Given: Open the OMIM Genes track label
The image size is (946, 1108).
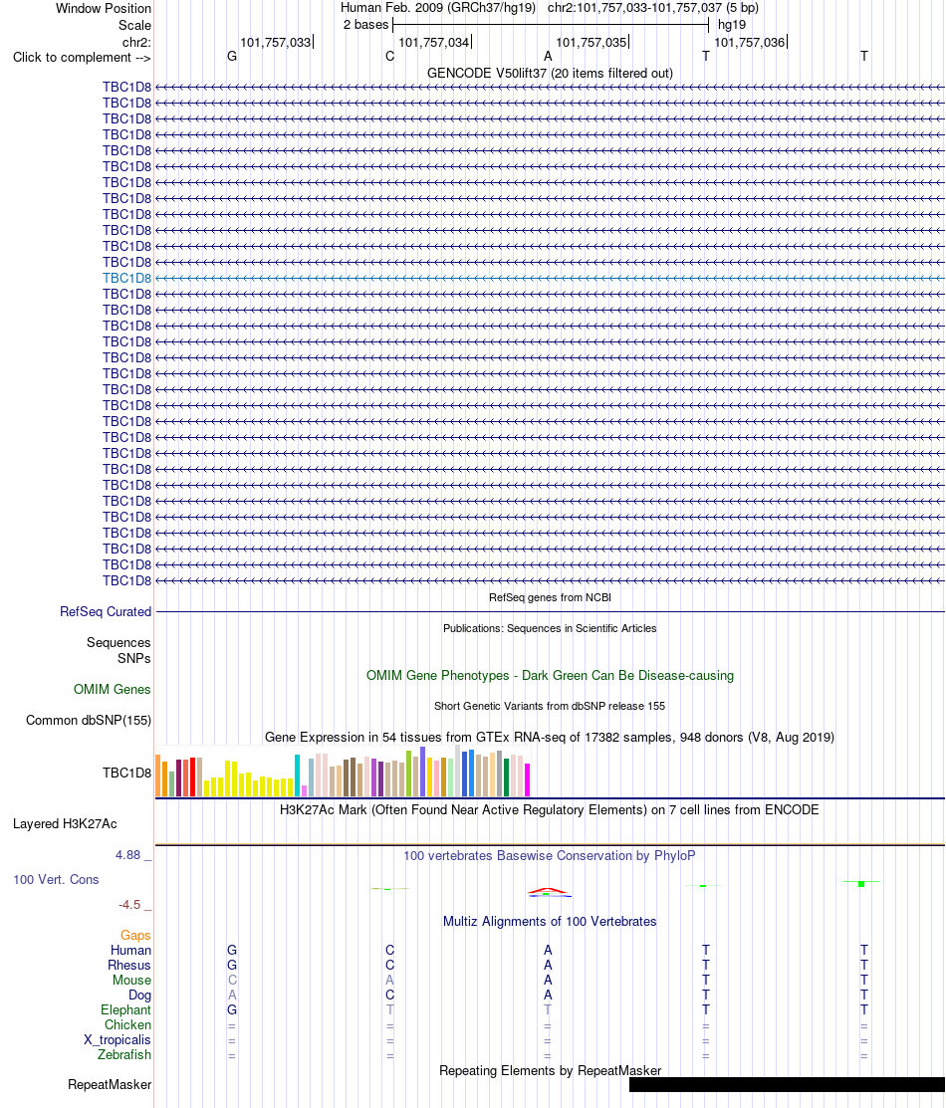Looking at the screenshot, I should click(112, 689).
